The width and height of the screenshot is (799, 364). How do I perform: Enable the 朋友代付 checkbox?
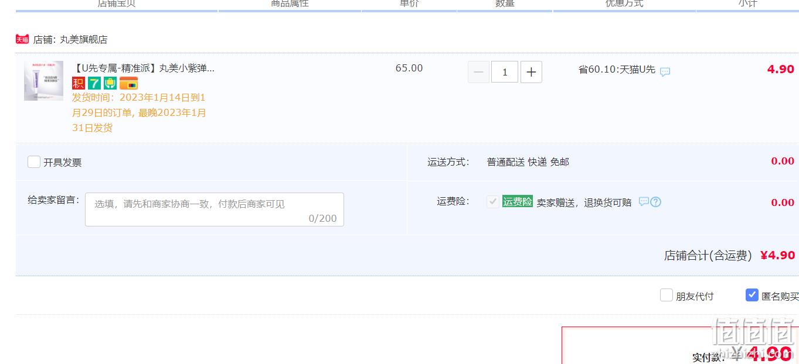click(x=666, y=295)
